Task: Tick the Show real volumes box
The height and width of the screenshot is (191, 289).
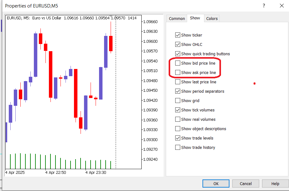Action: (x=178, y=119)
